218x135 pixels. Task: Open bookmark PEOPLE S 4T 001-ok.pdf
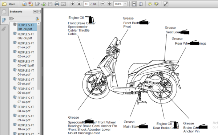coord(27,27)
